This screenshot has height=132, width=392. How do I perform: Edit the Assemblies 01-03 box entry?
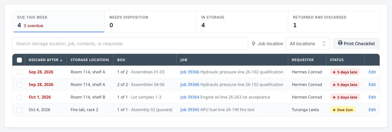coord(372,72)
